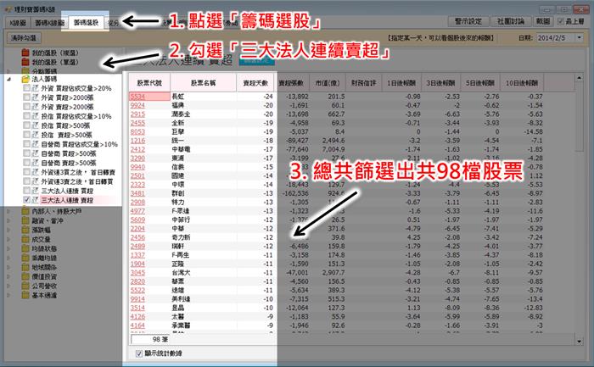Viewport: 594px width, 367px height.
Task: Check 自營商 賣超>500張 filter
Action: [26, 163]
